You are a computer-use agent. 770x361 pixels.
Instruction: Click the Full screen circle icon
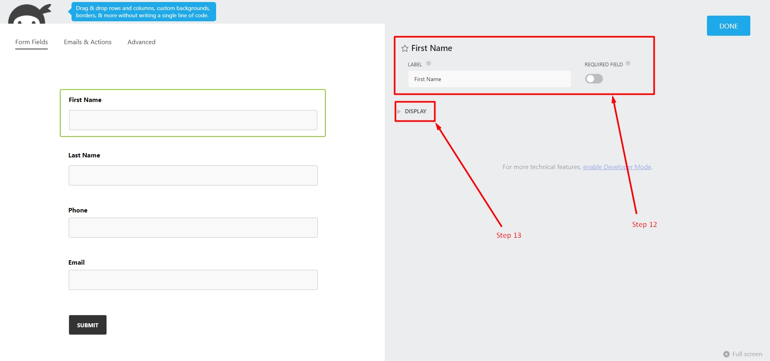[726, 354]
